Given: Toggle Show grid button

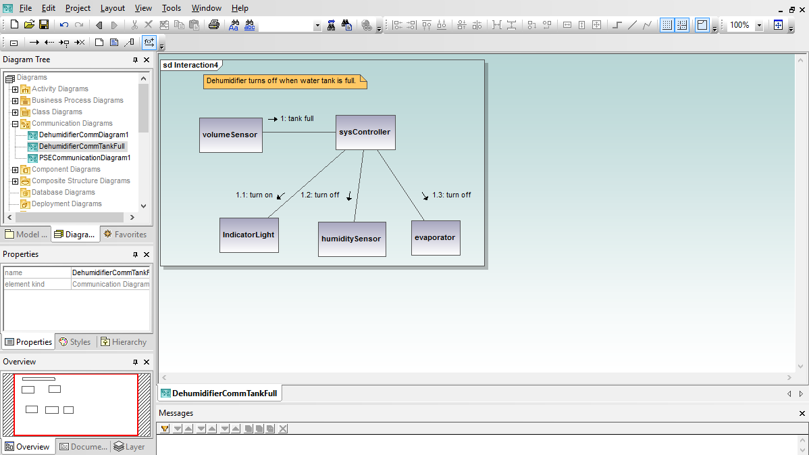Looking at the screenshot, I should pyautogui.click(x=667, y=25).
